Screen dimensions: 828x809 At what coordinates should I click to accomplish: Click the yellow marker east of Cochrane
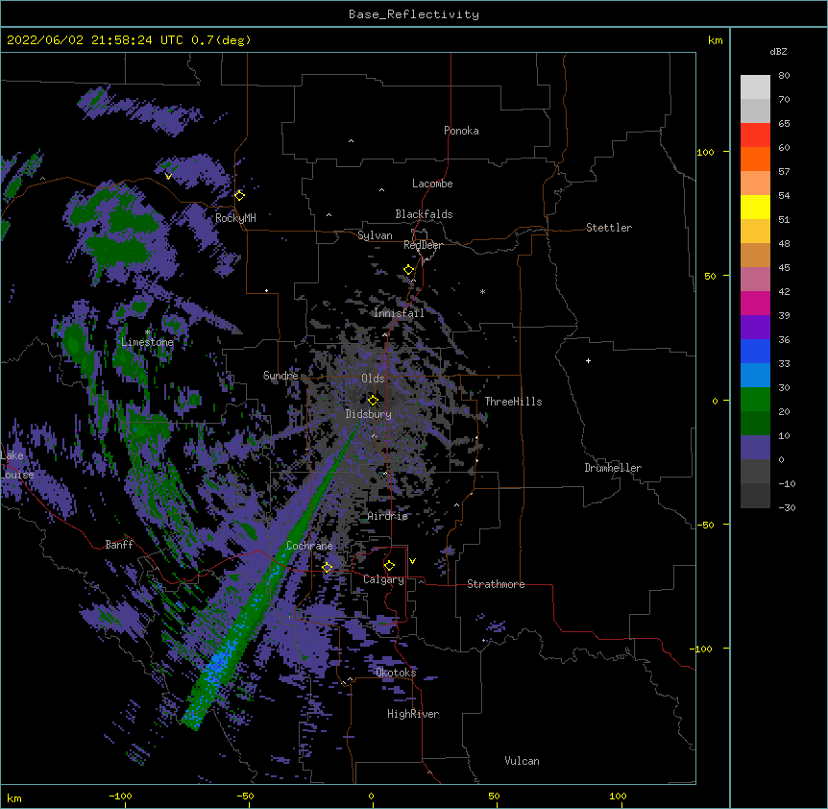327,567
